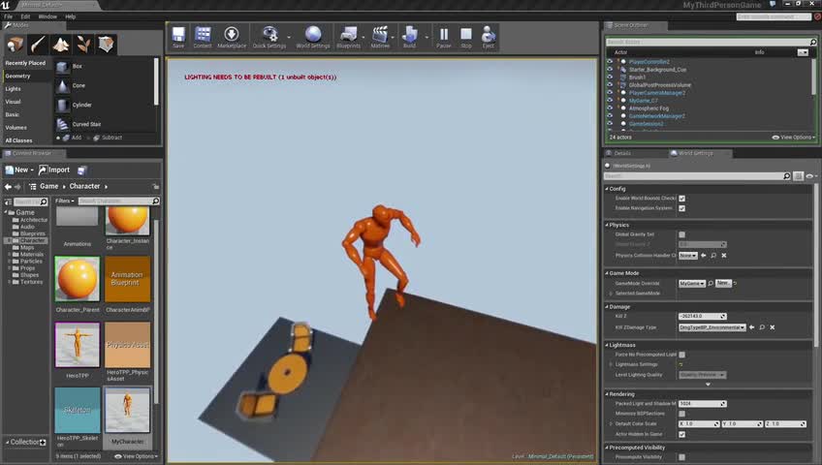Toggle visibility of Atmospheric Fog actor
The image size is (822, 465).
pyautogui.click(x=610, y=108)
